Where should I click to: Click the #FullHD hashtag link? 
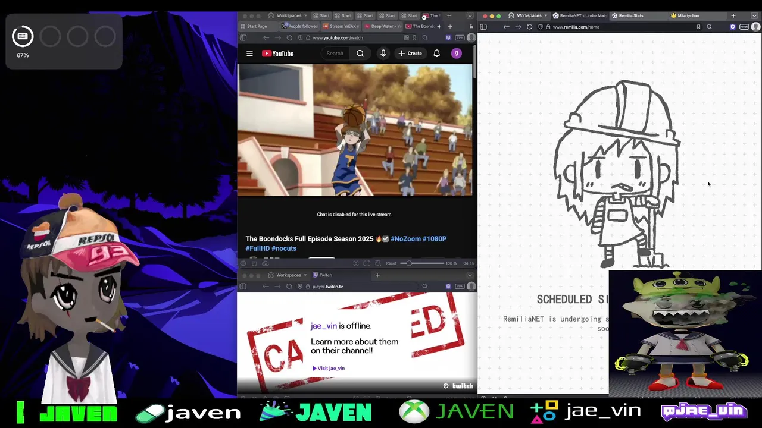coord(258,248)
